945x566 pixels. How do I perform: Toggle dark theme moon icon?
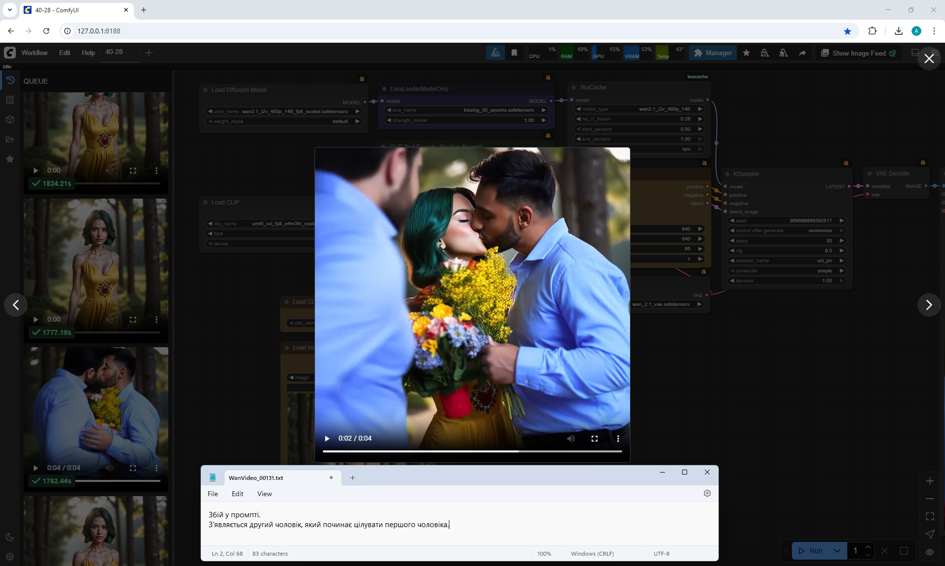click(10, 537)
